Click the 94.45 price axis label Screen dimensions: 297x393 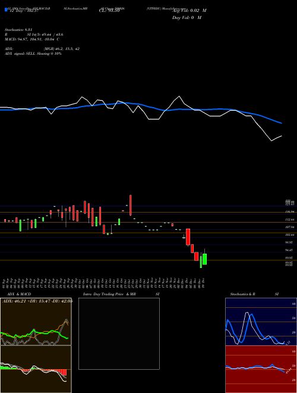pos(290,250)
